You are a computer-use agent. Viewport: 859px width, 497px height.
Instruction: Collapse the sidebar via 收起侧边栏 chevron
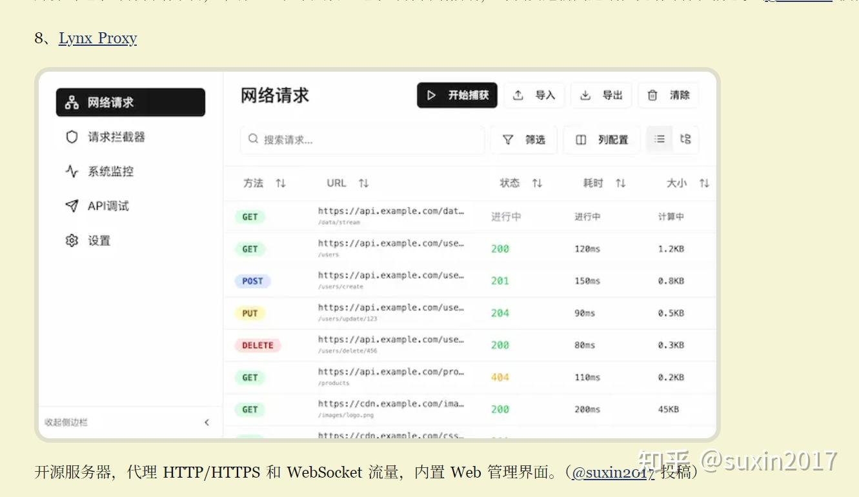(x=207, y=422)
